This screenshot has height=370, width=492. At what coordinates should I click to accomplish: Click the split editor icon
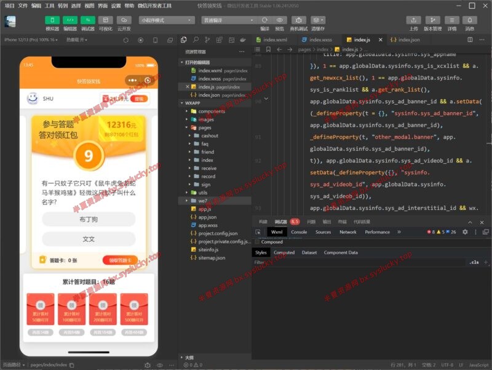[x=470, y=39]
